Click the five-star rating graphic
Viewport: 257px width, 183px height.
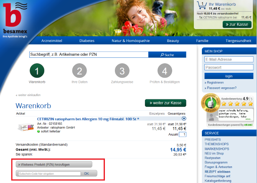(237, 104)
